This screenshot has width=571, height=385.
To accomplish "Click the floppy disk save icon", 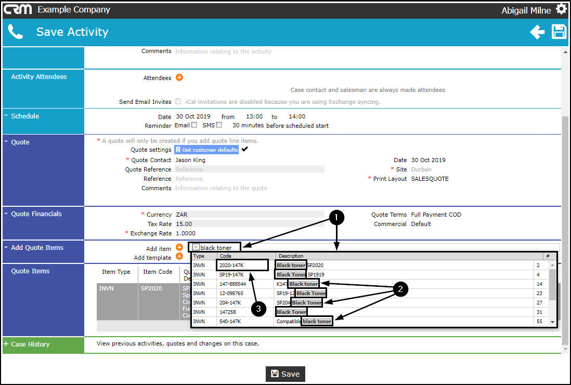I will point(559,32).
